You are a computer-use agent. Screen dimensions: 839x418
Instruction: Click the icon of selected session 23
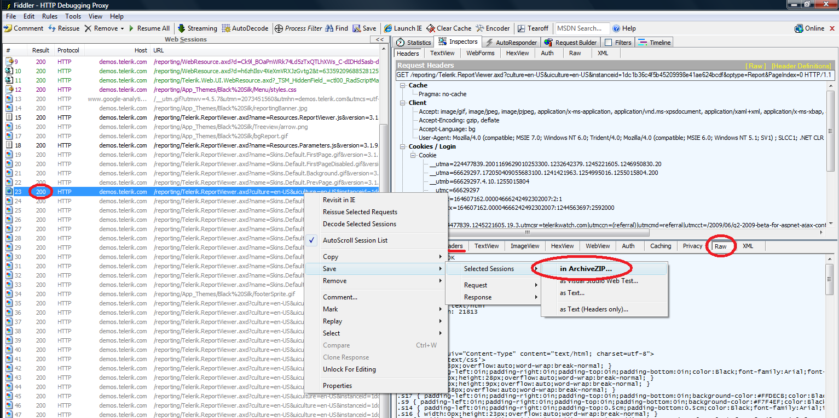[9, 192]
